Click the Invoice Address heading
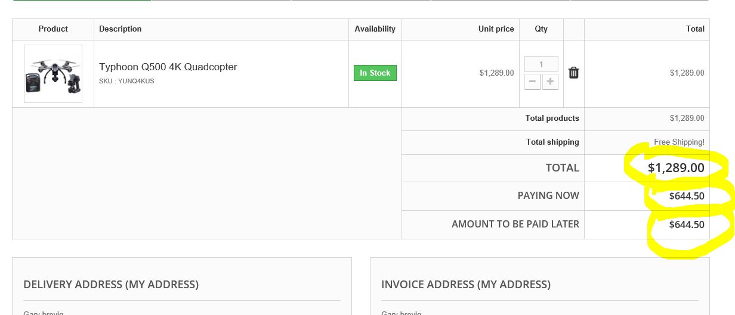The height and width of the screenshot is (315, 735). (x=465, y=285)
